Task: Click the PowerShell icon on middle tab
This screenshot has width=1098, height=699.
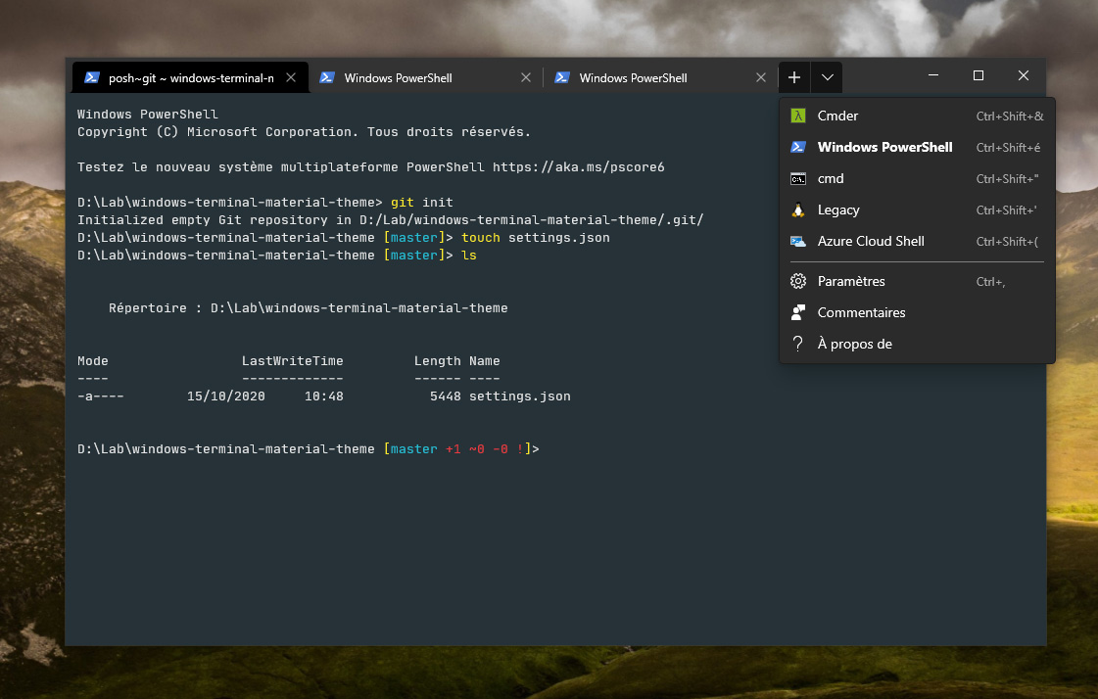Action: point(327,77)
